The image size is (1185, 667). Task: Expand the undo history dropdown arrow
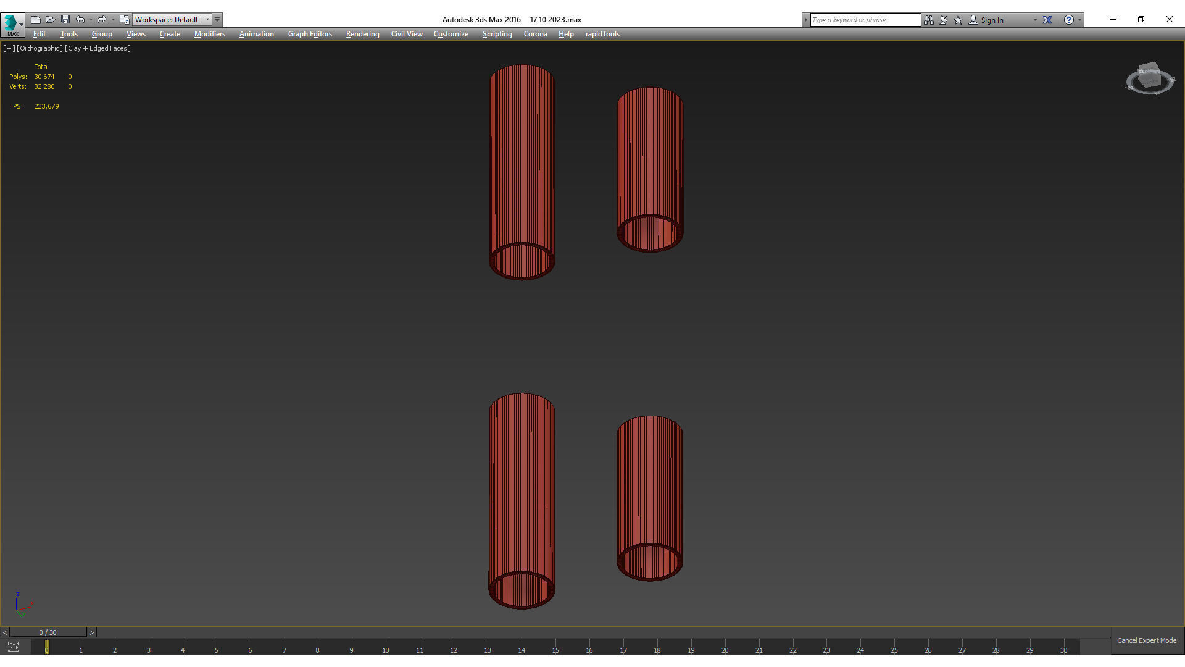(91, 20)
